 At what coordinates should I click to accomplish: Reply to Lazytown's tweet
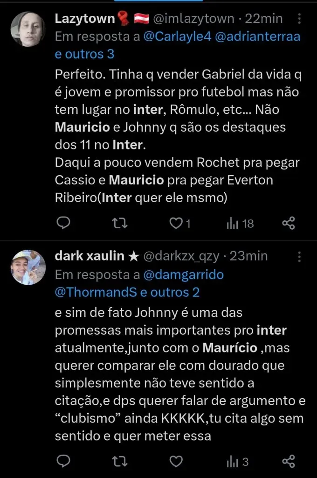pyautogui.click(x=63, y=224)
